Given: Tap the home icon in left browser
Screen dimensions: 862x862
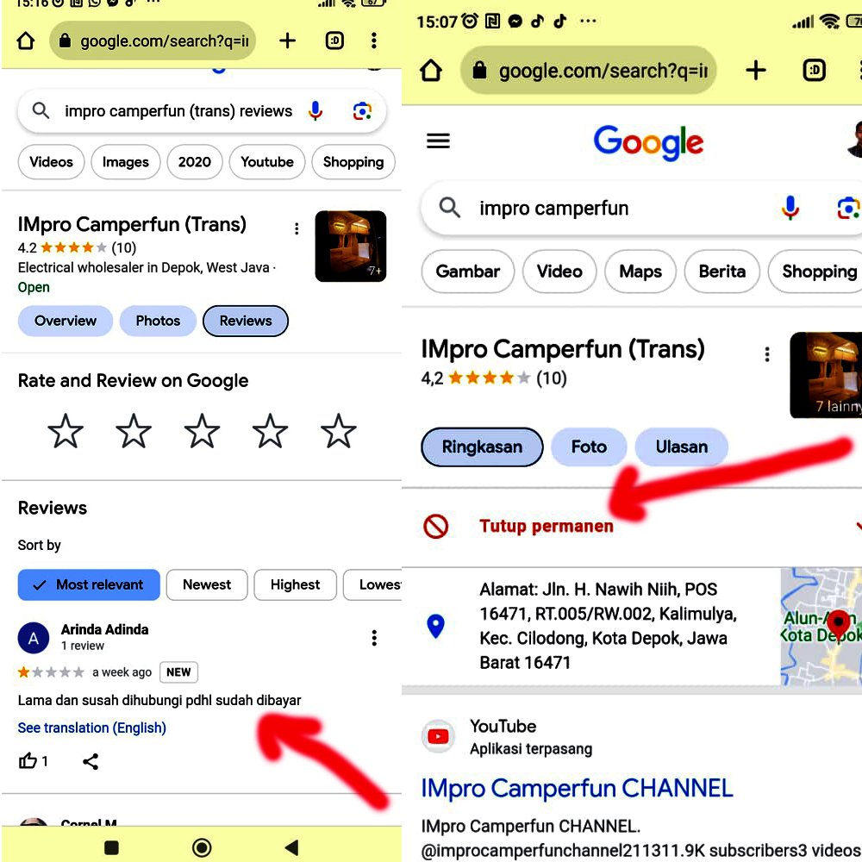Looking at the screenshot, I should click(x=26, y=41).
